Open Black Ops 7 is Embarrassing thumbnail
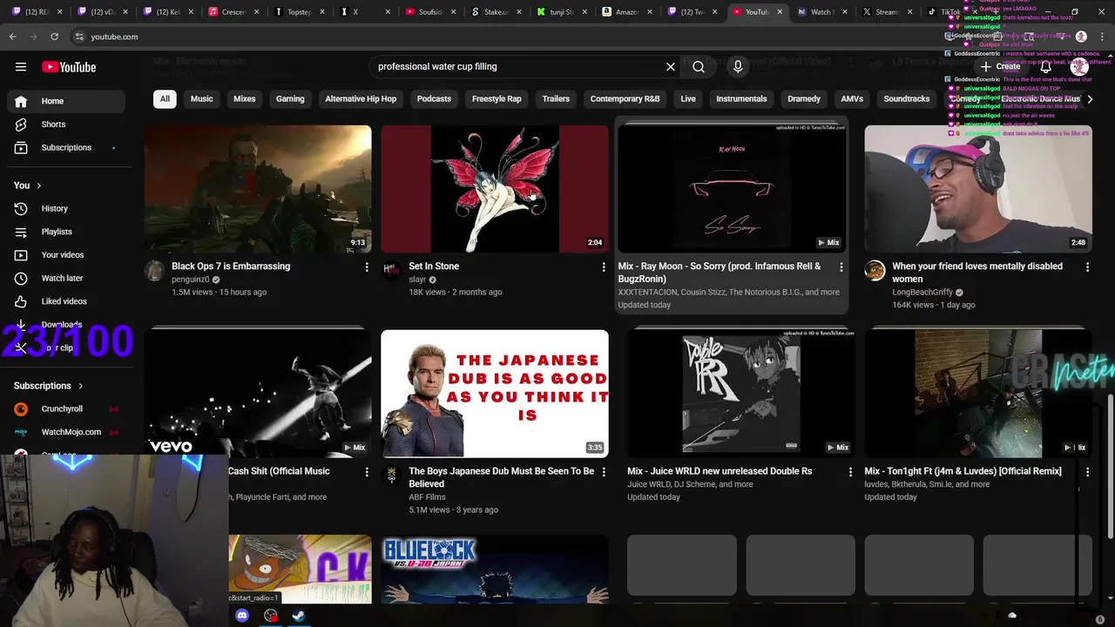 [258, 189]
